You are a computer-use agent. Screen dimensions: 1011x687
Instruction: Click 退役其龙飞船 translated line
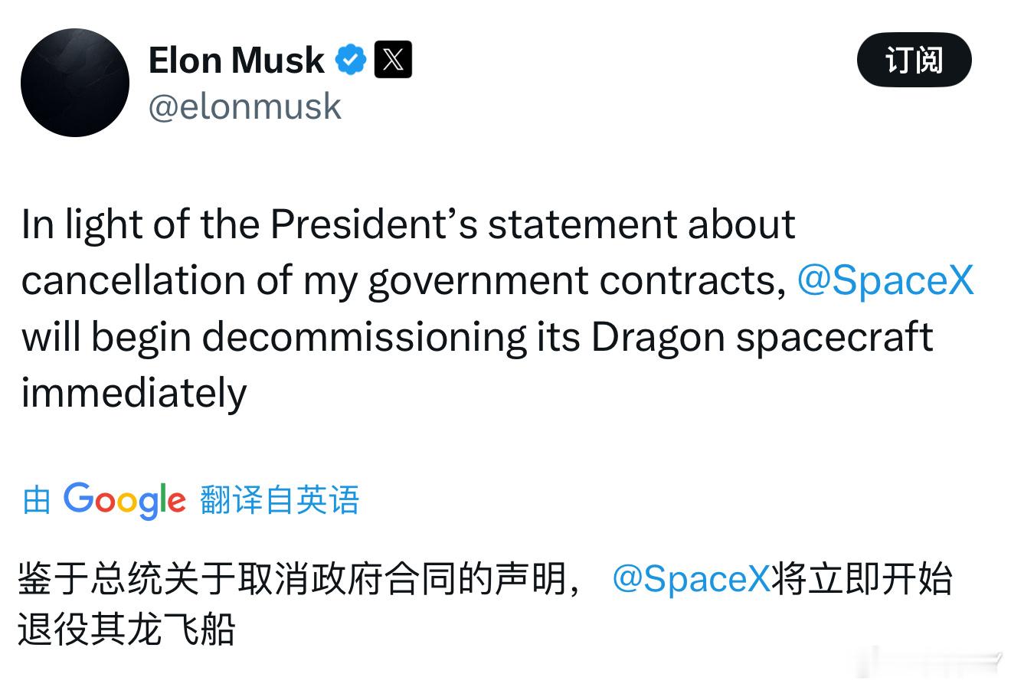click(127, 630)
